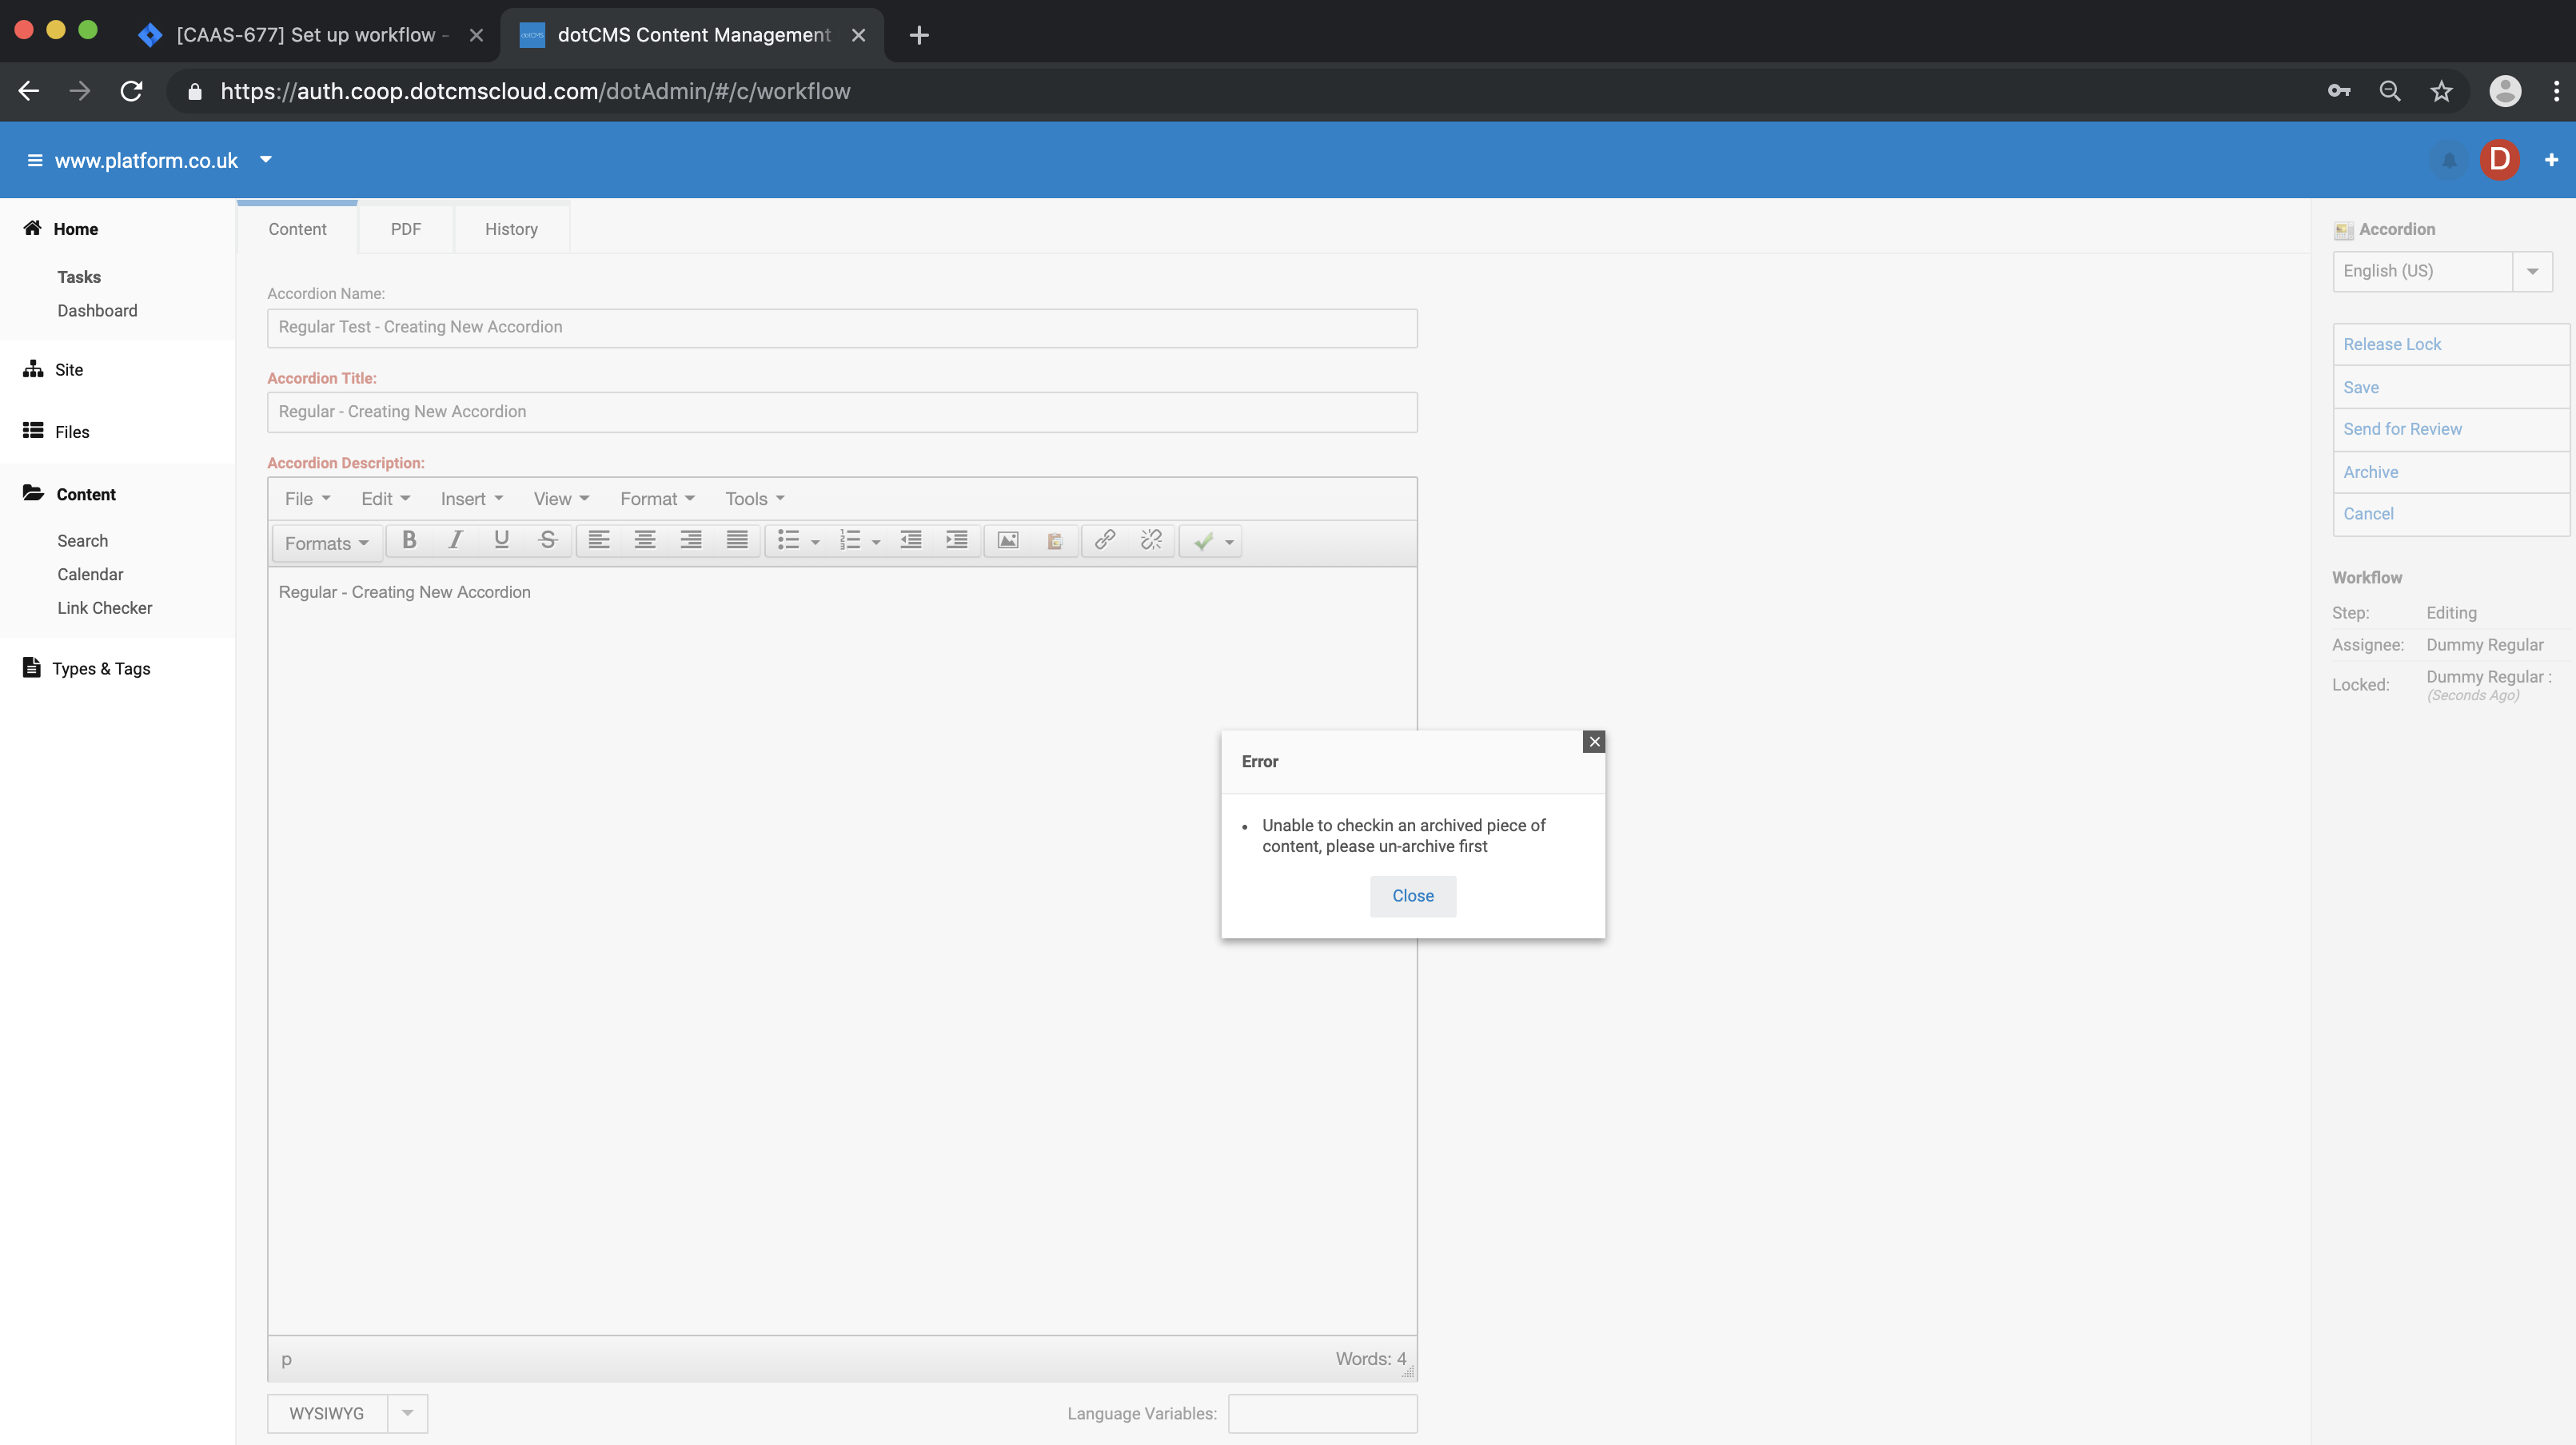Click the Send for Review action
The height and width of the screenshot is (1445, 2576).
tap(2402, 428)
